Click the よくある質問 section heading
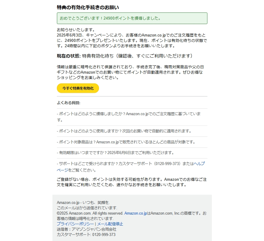The height and width of the screenshot is (241, 264). [68, 103]
